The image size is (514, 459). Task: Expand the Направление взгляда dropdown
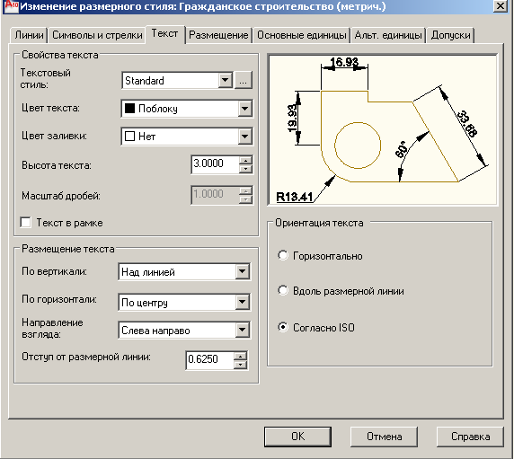pyautogui.click(x=243, y=330)
